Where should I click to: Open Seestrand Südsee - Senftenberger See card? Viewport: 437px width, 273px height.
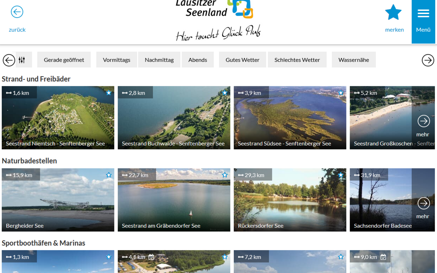click(290, 118)
